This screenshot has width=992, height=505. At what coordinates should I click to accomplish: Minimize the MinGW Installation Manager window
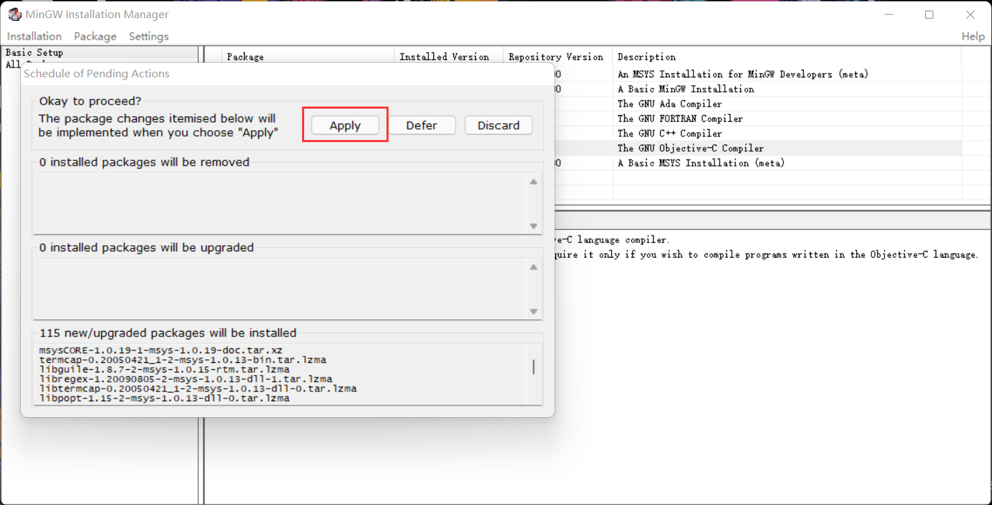[889, 14]
